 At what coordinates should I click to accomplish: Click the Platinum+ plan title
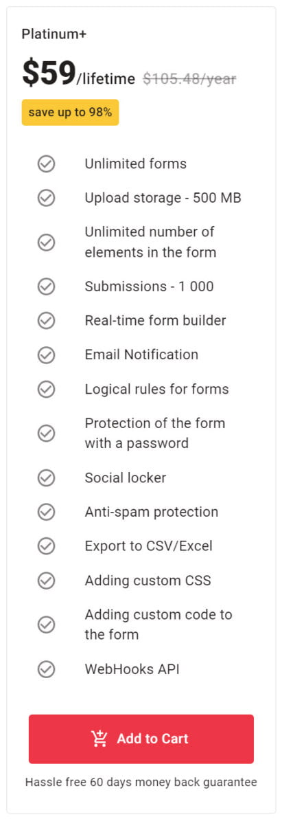(54, 34)
